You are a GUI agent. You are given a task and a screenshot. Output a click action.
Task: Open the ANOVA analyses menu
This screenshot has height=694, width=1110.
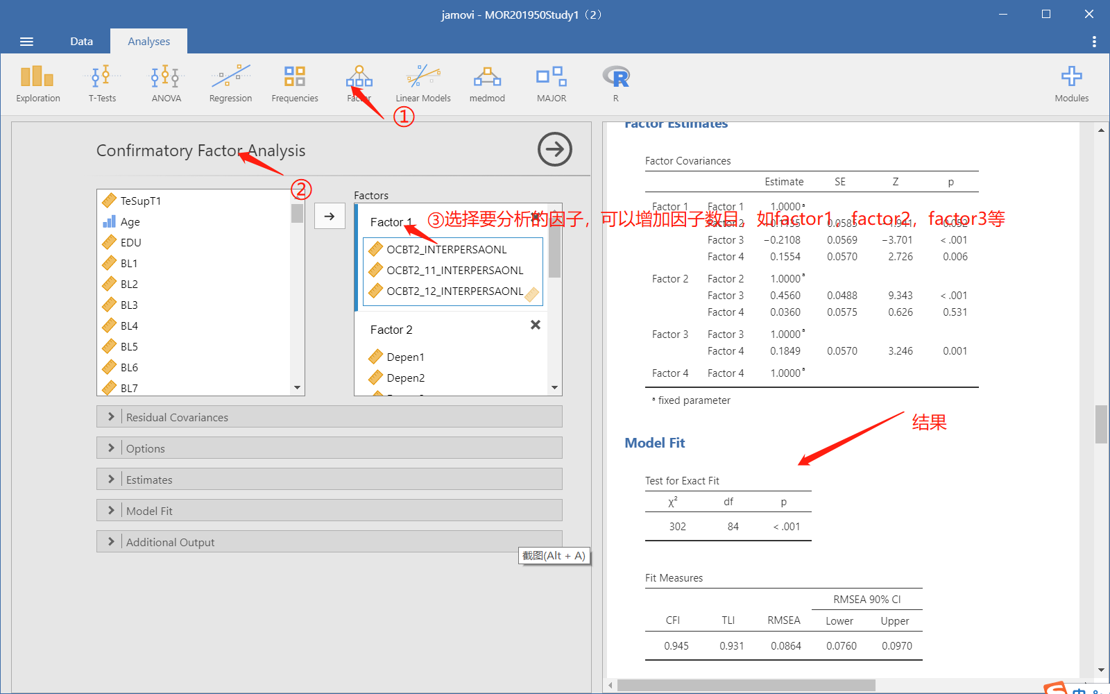click(x=166, y=84)
